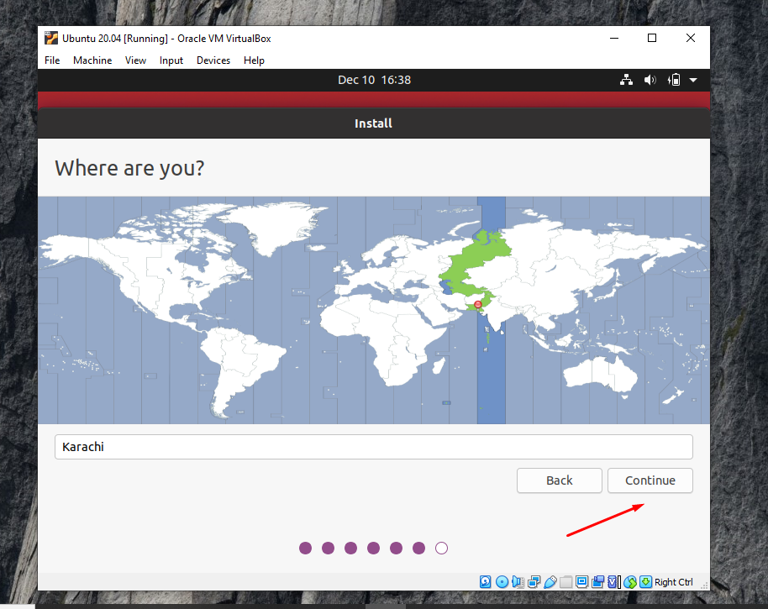This screenshot has width=768, height=609.
Task: Click the USB devices status icon
Action: point(550,581)
